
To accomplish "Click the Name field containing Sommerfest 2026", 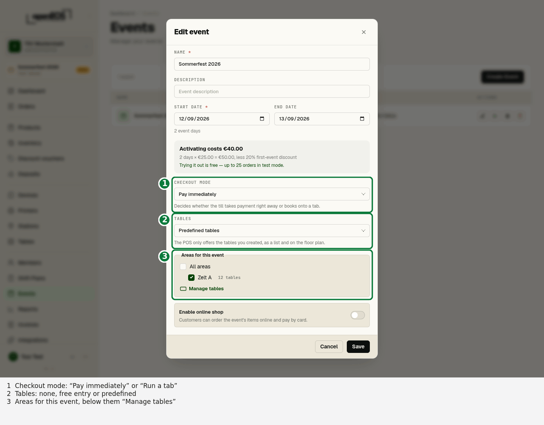I will click(x=272, y=64).
